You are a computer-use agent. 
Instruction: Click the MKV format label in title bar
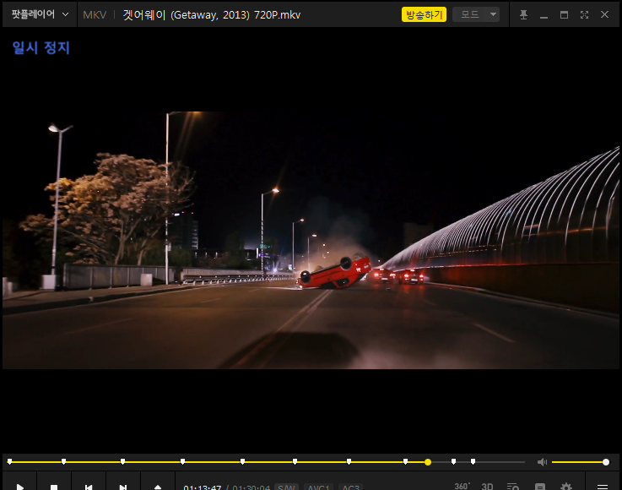click(95, 15)
